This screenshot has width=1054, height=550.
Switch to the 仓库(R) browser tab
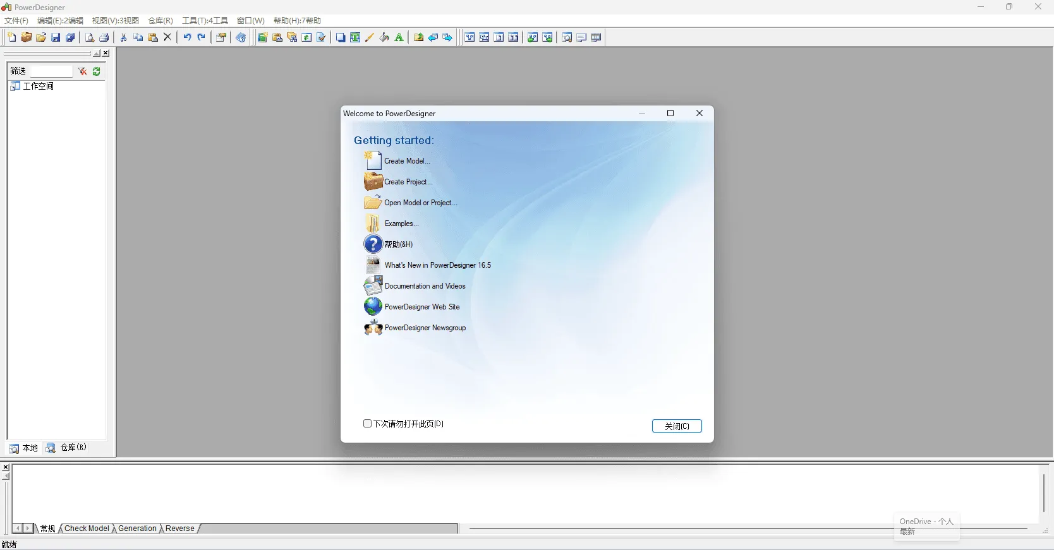click(x=66, y=448)
